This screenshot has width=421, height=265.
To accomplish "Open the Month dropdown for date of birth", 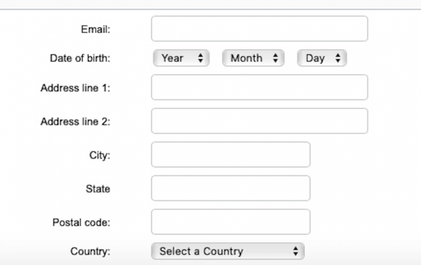I will click(x=253, y=58).
